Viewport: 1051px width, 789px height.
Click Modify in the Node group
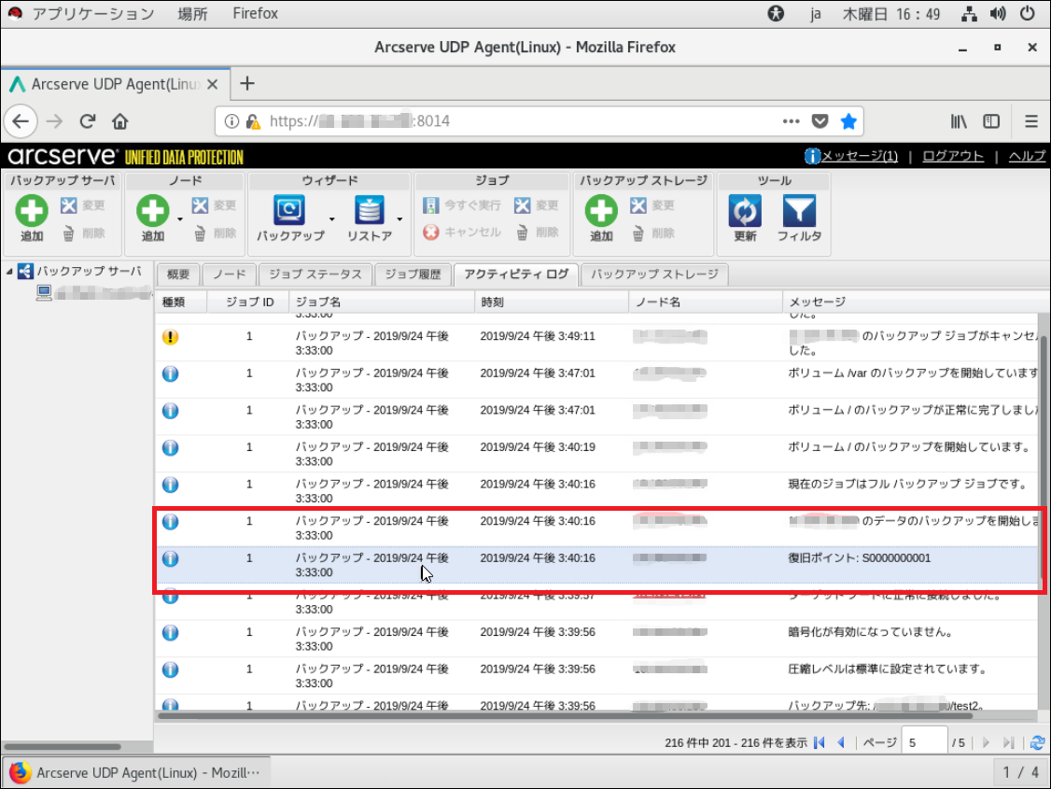pyautogui.click(x=213, y=205)
